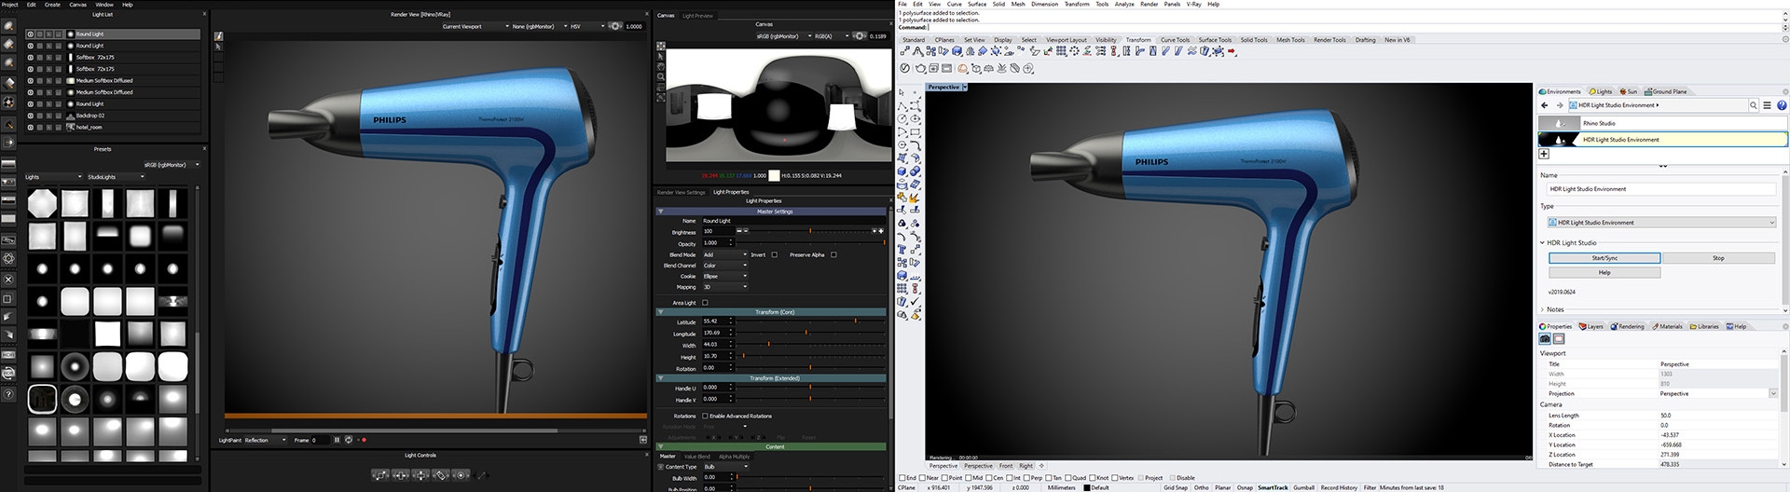Viewport: 1790px width, 492px height.
Task: Open HDR Light Studio Canvas menu
Action: pyautogui.click(x=78, y=4)
